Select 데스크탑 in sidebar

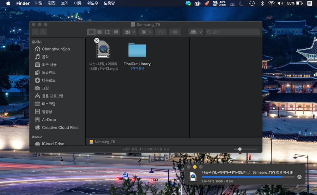point(45,104)
